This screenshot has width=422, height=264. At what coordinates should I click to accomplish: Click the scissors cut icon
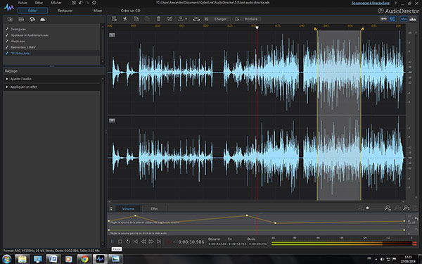coord(125,19)
